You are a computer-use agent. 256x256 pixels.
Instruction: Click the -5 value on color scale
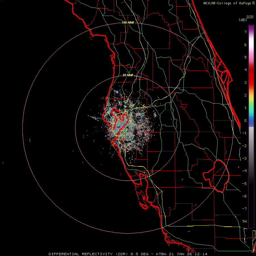coord(244,184)
